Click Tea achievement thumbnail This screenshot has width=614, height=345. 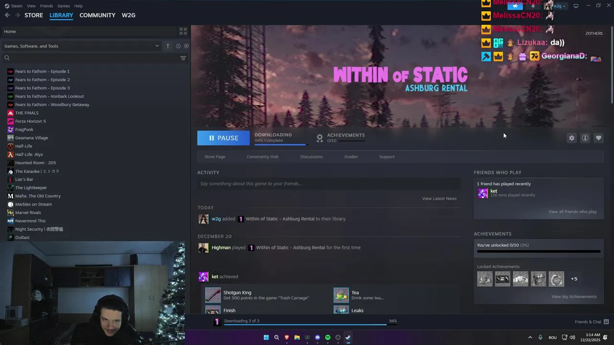(341, 295)
